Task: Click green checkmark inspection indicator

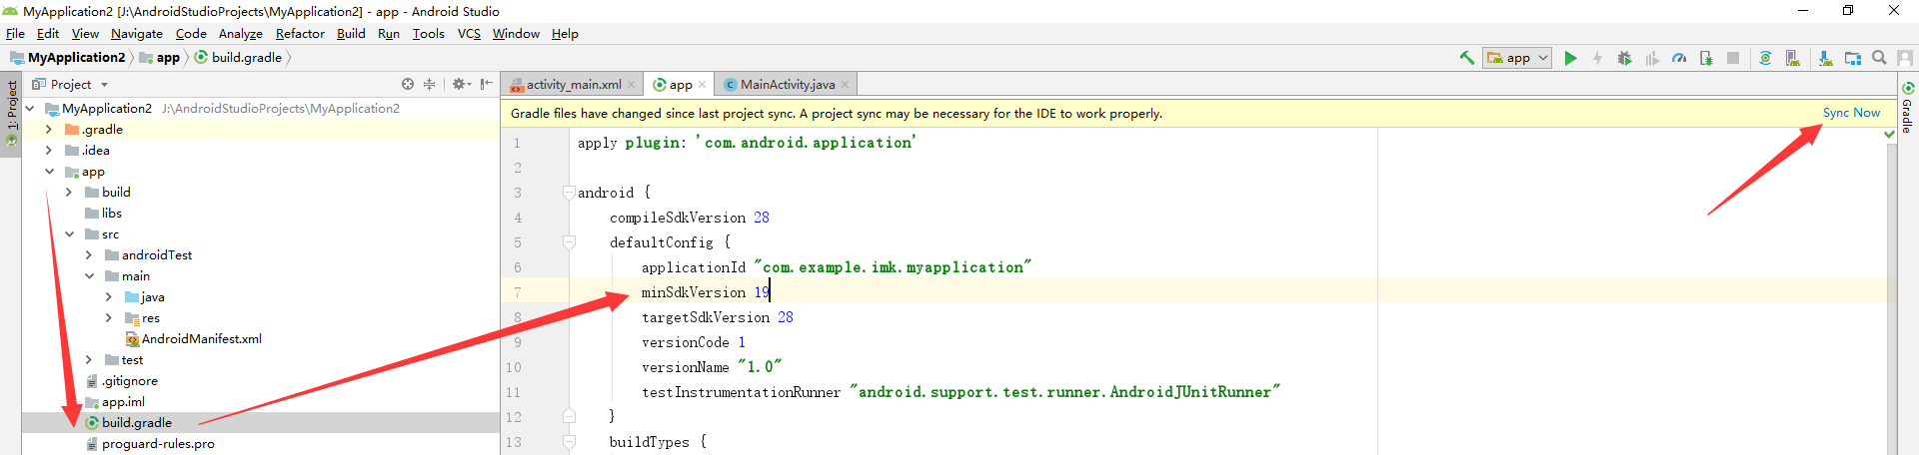Action: point(1889,134)
